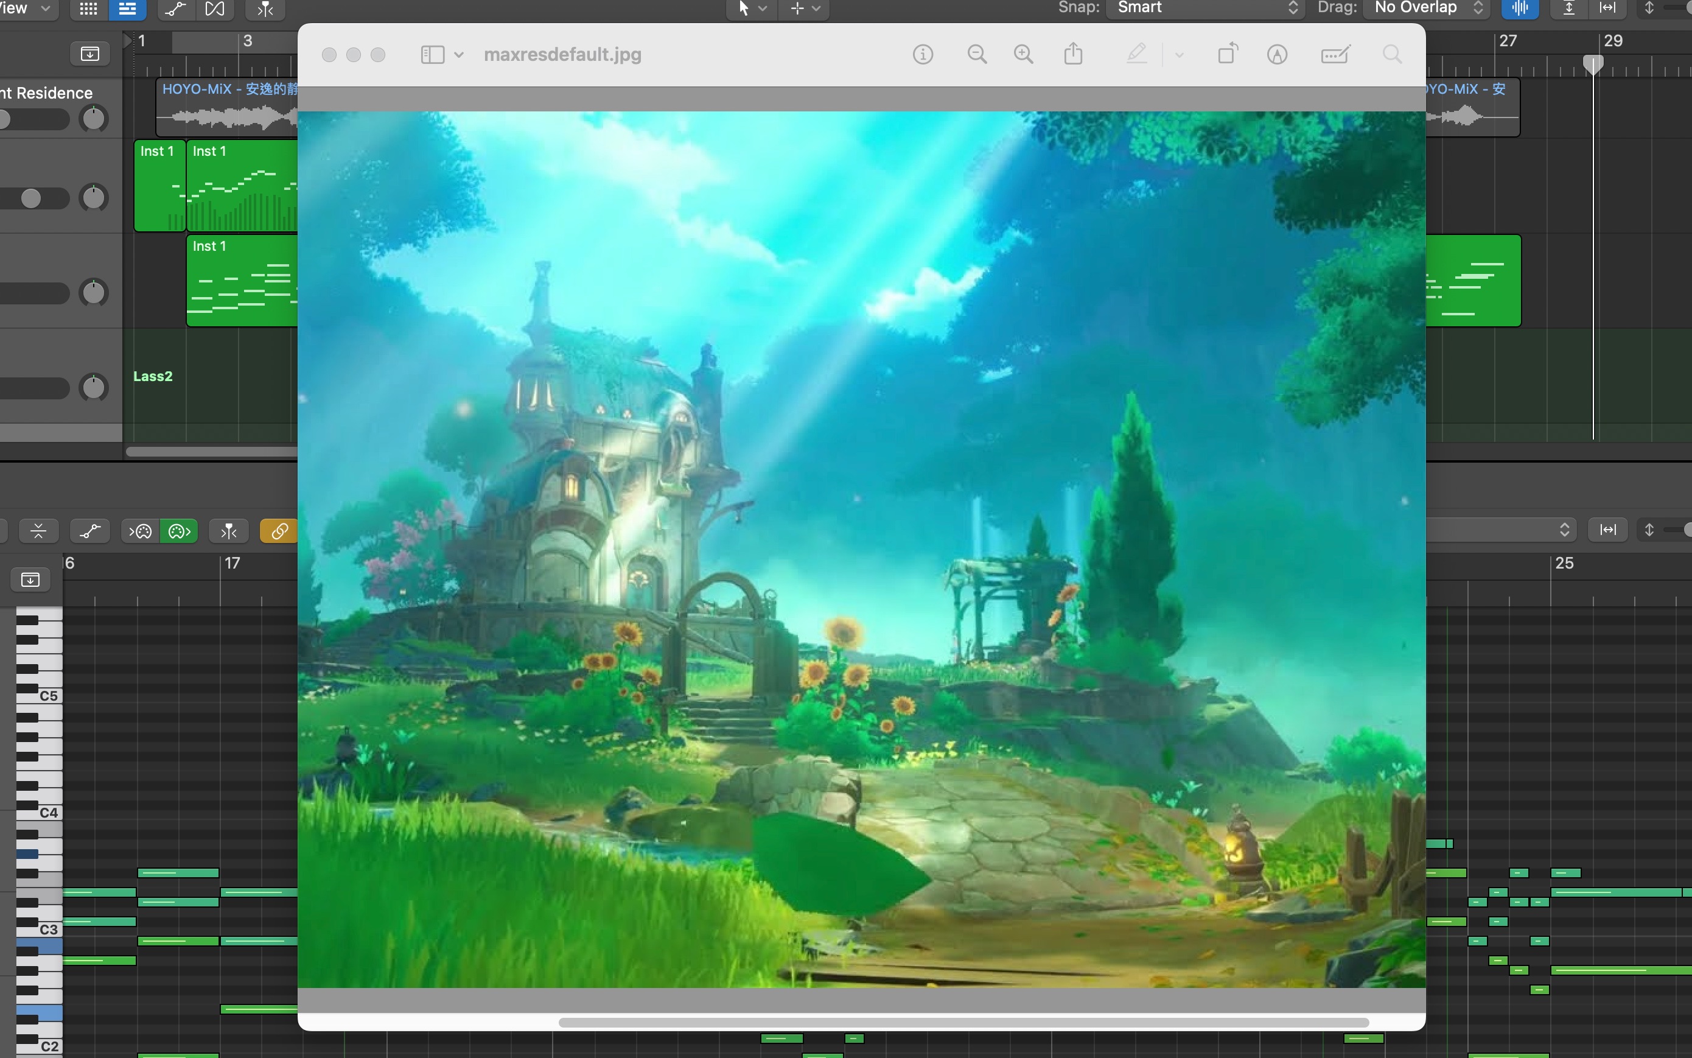Select green MIDI region right of Preview window
Screen dimensions: 1692x1058
click(x=1473, y=281)
